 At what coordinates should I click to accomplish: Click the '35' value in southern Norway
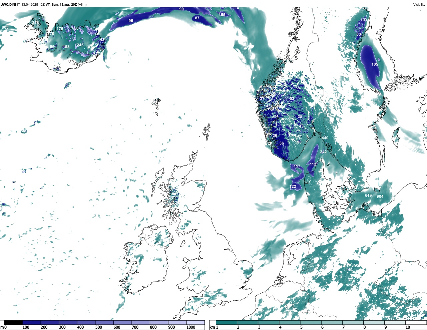[x=300, y=117]
